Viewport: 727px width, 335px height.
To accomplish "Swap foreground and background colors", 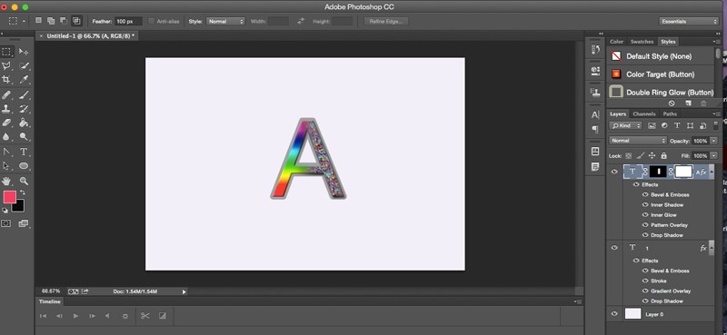I will pyautogui.click(x=22, y=192).
